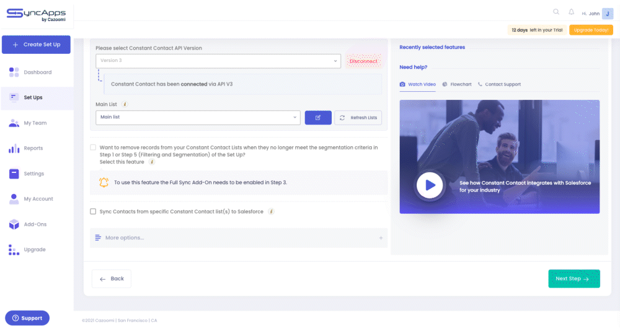The width and height of the screenshot is (620, 336).
Task: Switch to the Contact Support tab
Action: (499, 84)
